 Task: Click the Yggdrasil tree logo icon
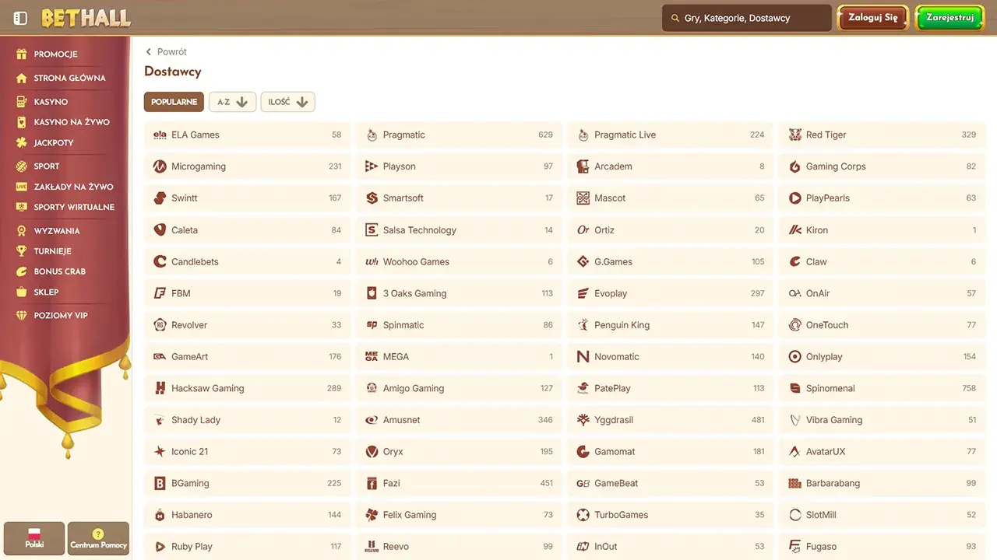[x=583, y=420]
